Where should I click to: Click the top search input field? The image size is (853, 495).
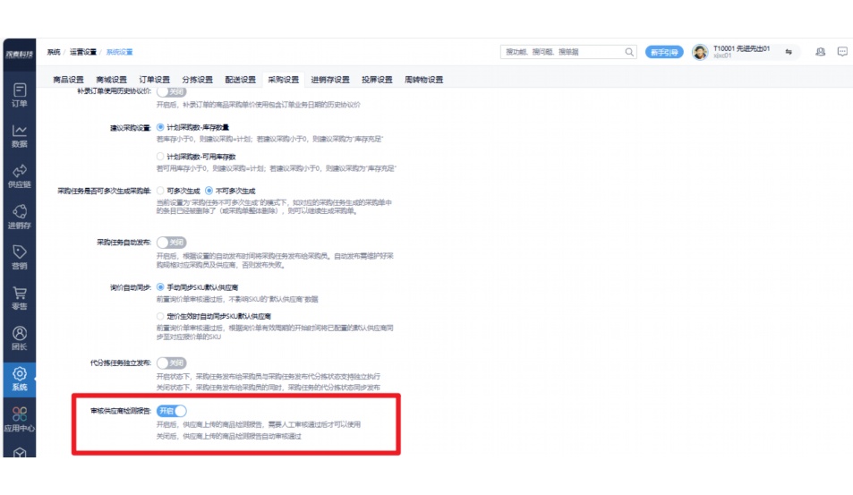562,53
